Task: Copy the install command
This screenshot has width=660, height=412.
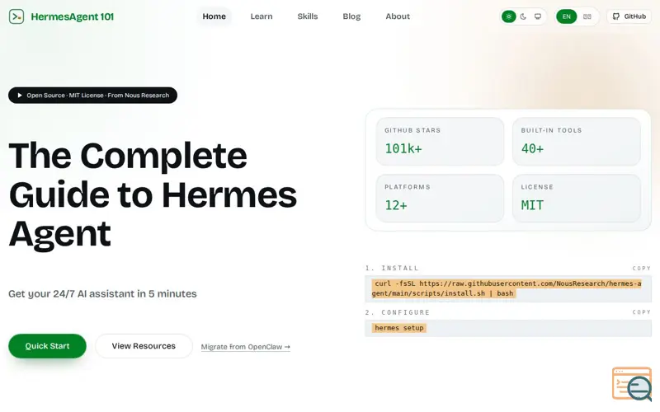Action: tap(641, 269)
